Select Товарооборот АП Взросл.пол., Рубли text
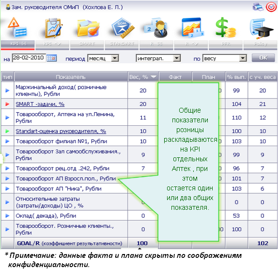 tap(66, 178)
